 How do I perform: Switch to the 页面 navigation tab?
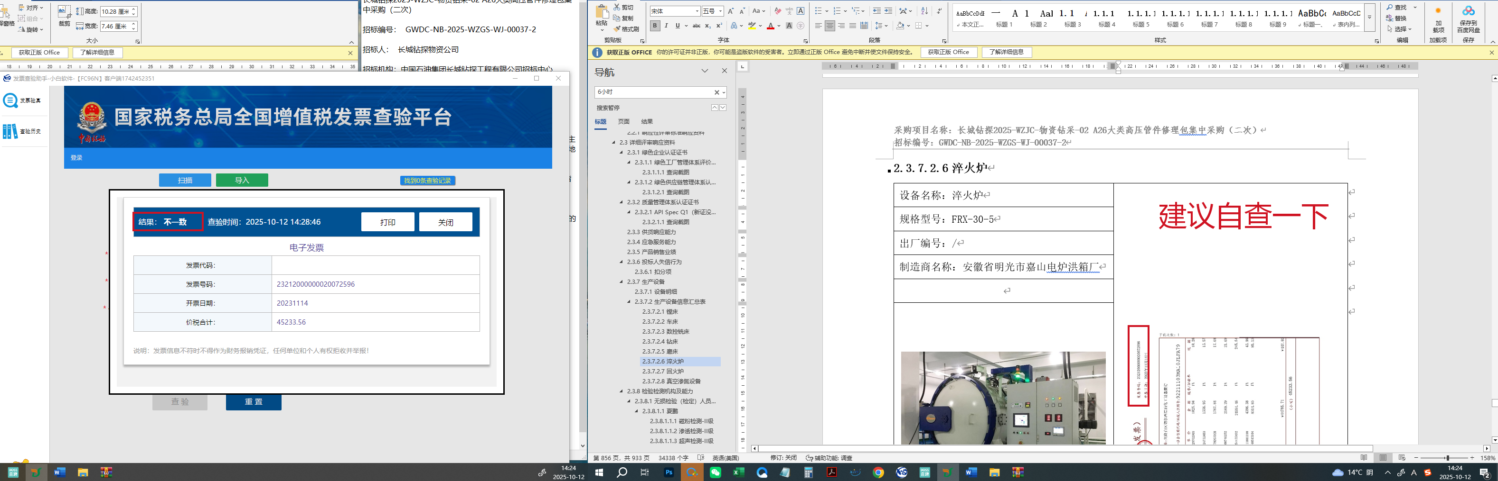[x=623, y=122]
